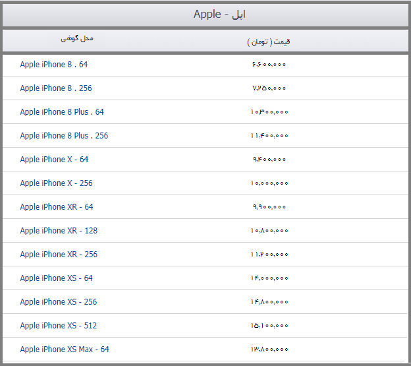The width and height of the screenshot is (411, 366).
Task: Open Apple iPhone X - 256 details
Action: [56, 183]
